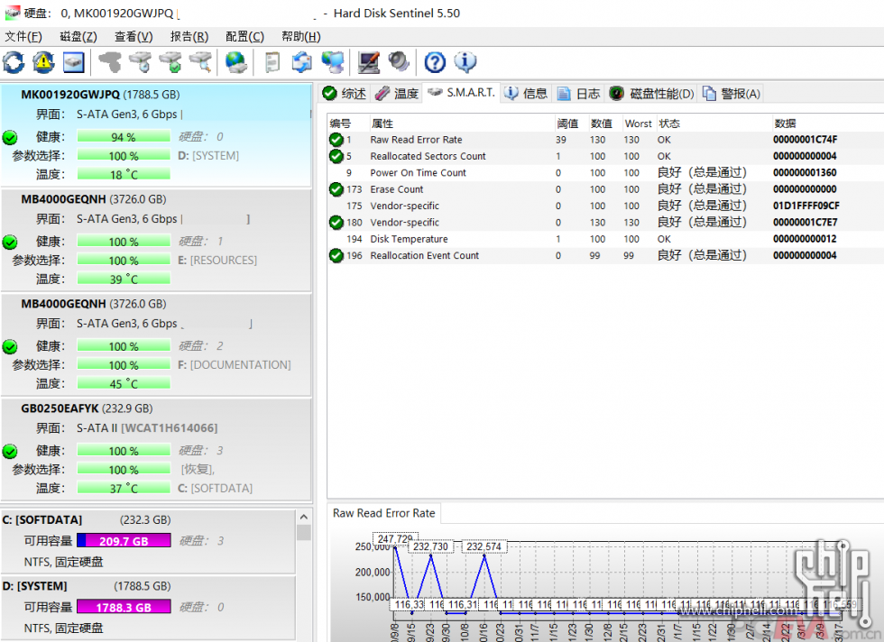Screen dimensions: 884x642
Task: Click the text report document toolbar icon
Action: 272,62
